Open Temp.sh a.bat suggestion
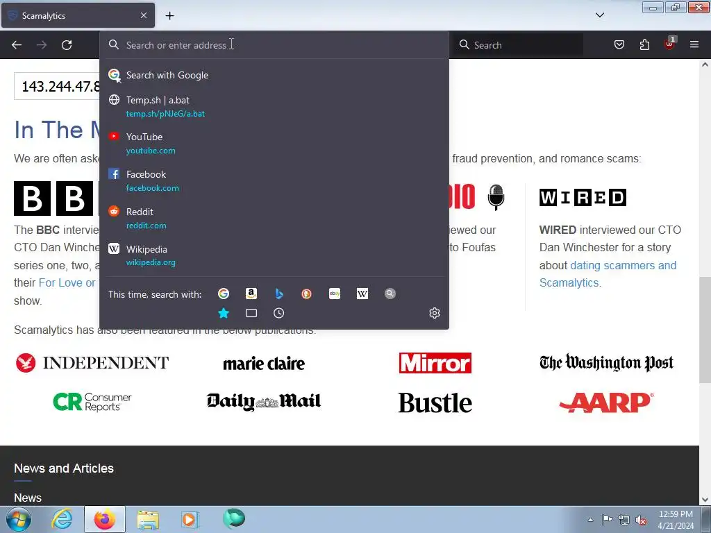This screenshot has height=533, width=711. tap(274, 106)
